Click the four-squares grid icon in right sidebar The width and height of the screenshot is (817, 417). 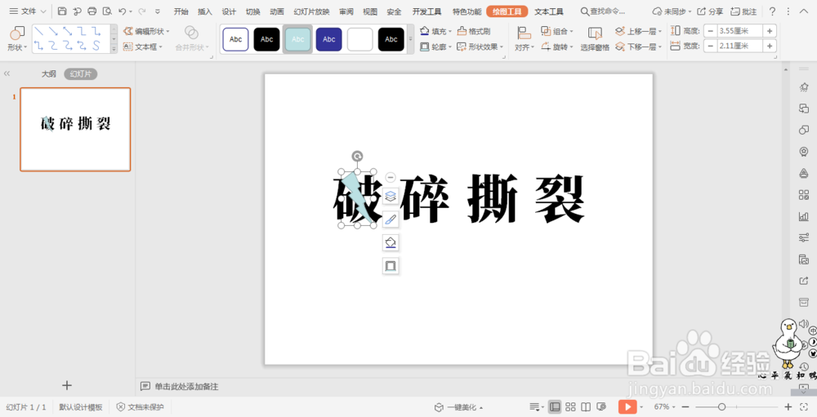(x=803, y=195)
